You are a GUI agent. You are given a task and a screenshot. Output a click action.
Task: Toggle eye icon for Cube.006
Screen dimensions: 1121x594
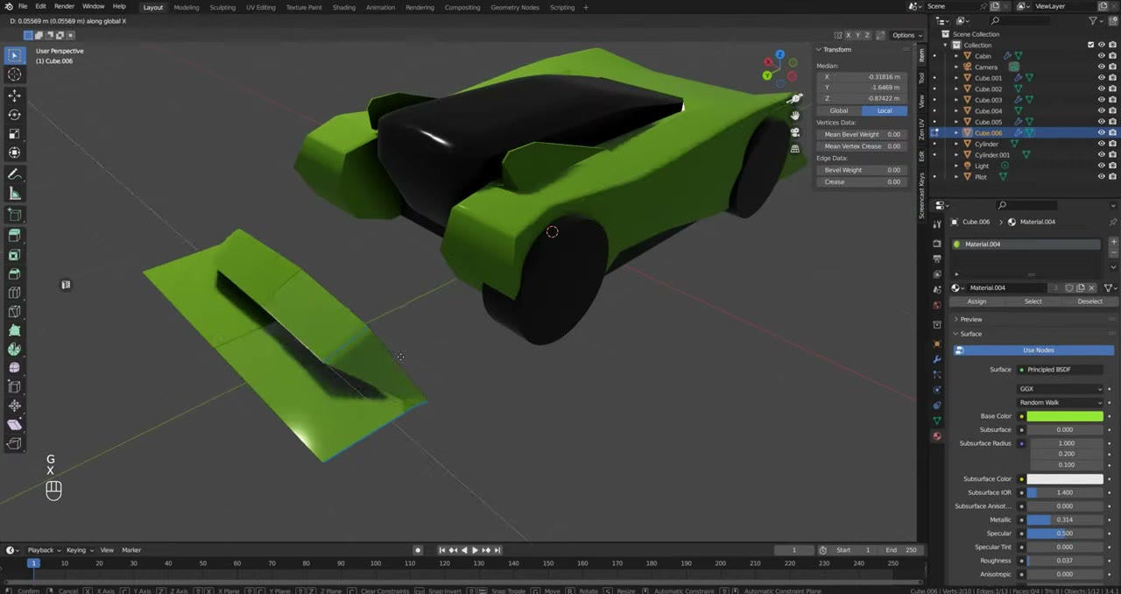pos(1101,133)
